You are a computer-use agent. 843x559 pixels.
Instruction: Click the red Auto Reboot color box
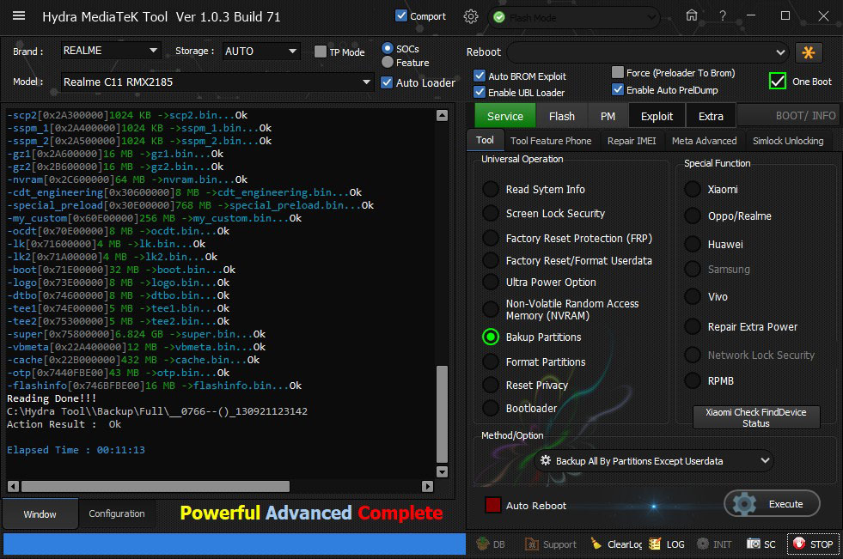[493, 506]
